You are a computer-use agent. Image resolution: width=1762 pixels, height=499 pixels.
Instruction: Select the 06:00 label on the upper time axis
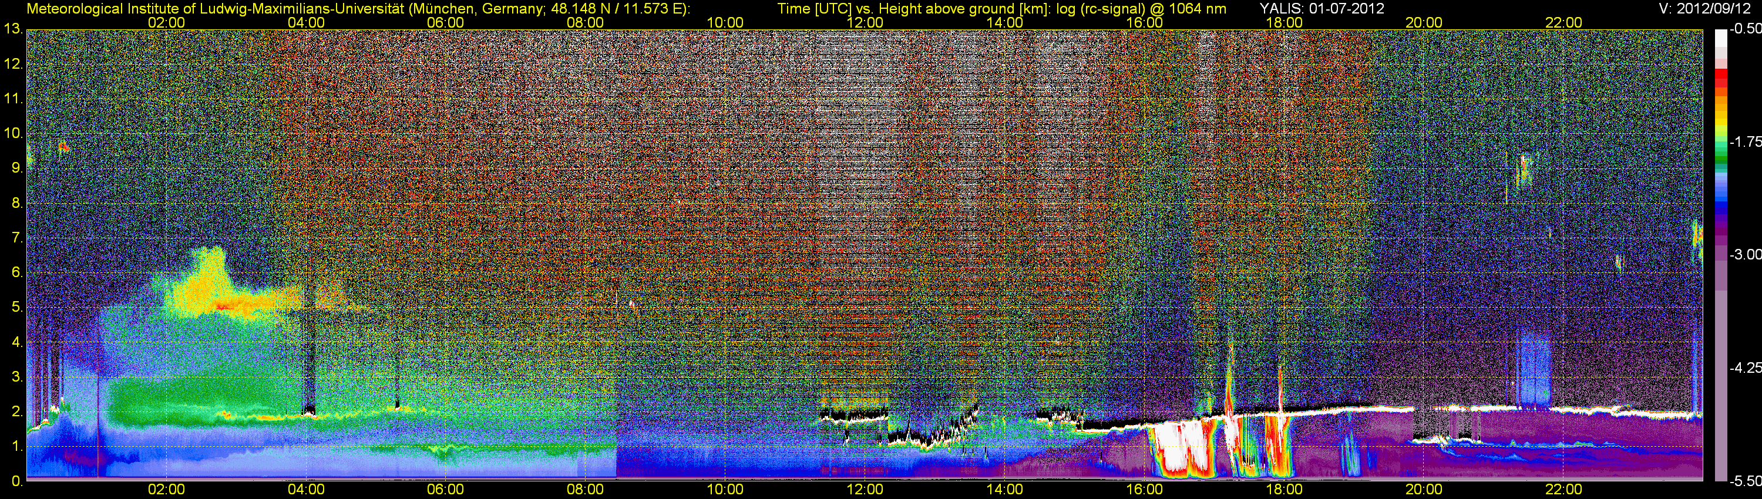click(x=445, y=22)
